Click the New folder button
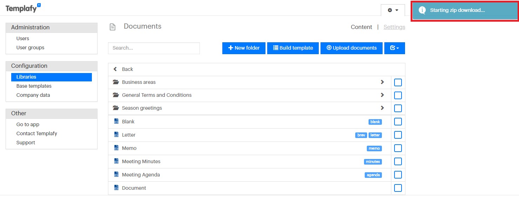Screen dimensions: 519x203 pyautogui.click(x=244, y=48)
